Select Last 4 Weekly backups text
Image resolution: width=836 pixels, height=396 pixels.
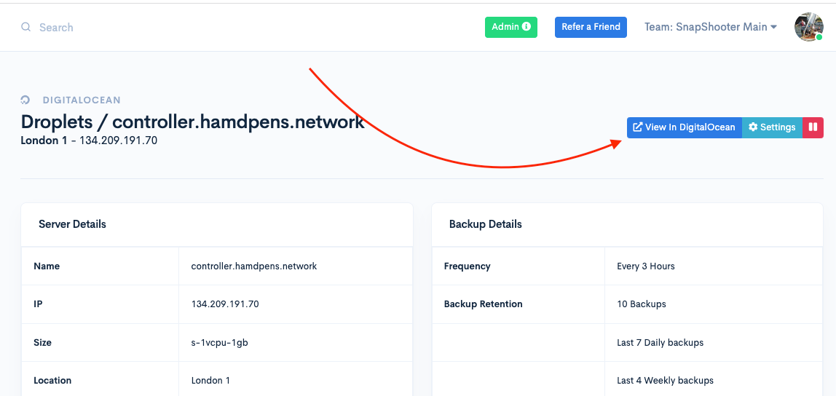(x=665, y=381)
